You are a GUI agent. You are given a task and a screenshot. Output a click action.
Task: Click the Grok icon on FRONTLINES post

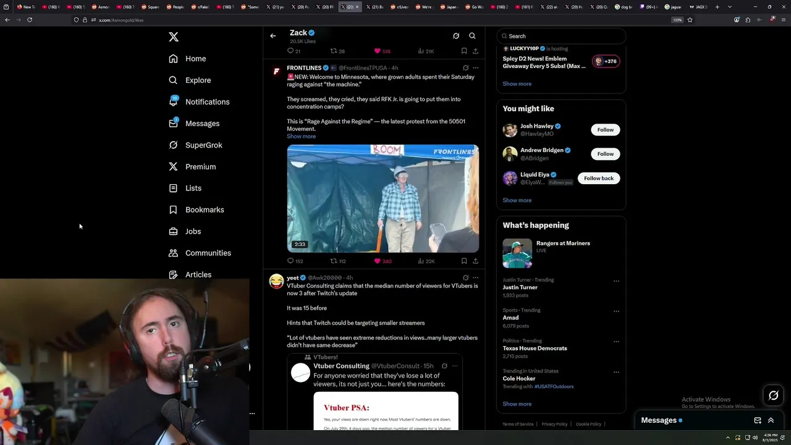point(465,68)
